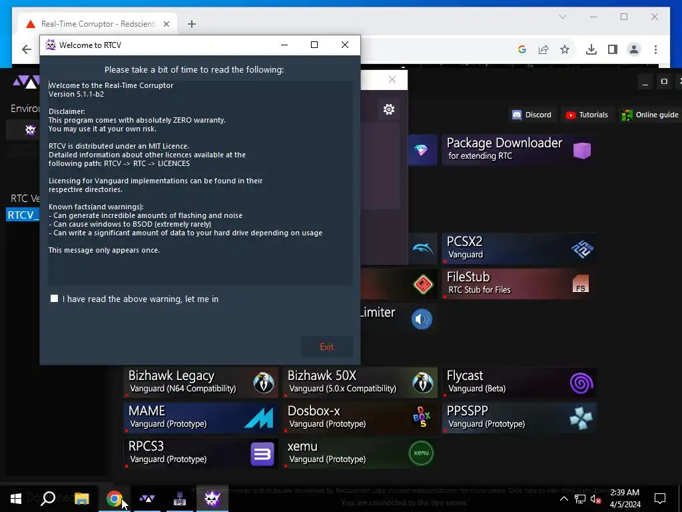This screenshot has width=682, height=512.
Task: Launch MAME Vanguard Prototype tile
Action: 200,418
